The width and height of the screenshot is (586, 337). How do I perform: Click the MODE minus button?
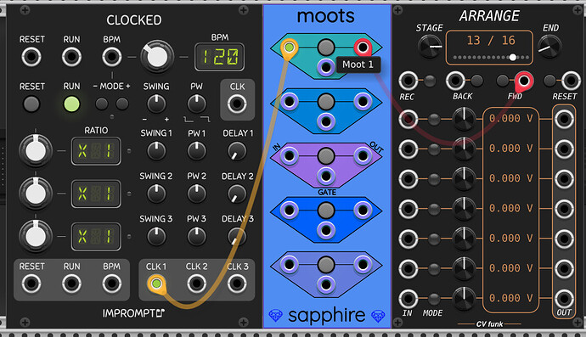click(101, 104)
